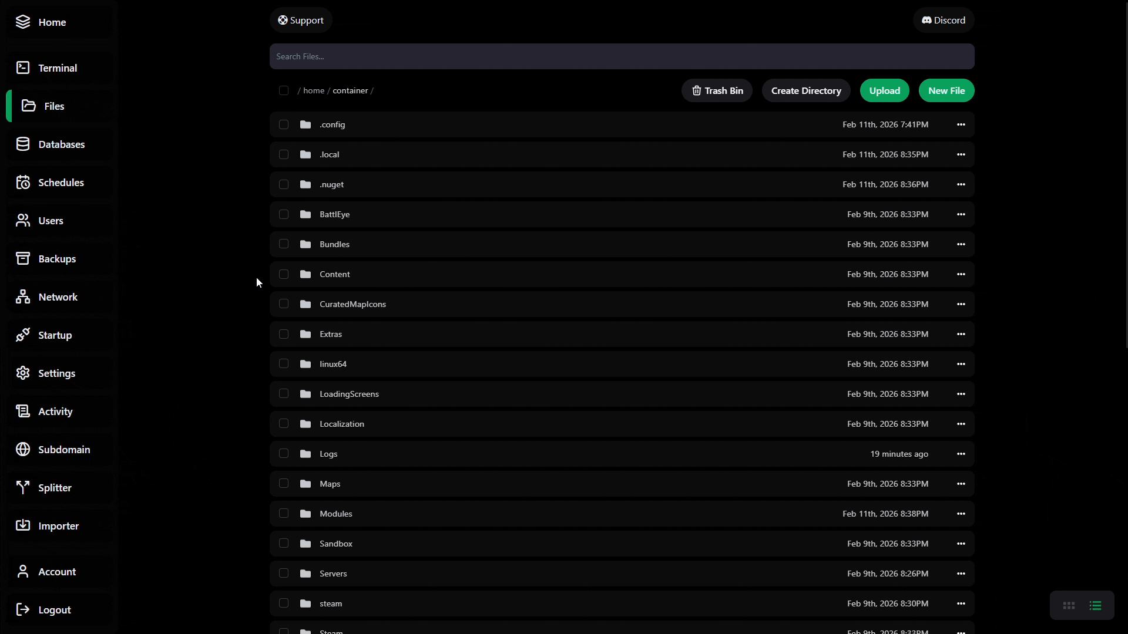Screen dimensions: 1128x634
Task: Select the Logs folder checkbox
Action: tap(284, 454)
